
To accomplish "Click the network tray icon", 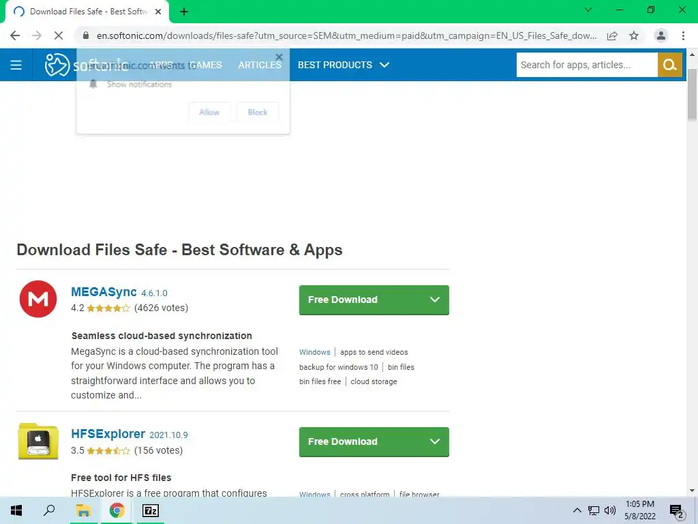I will 594,510.
